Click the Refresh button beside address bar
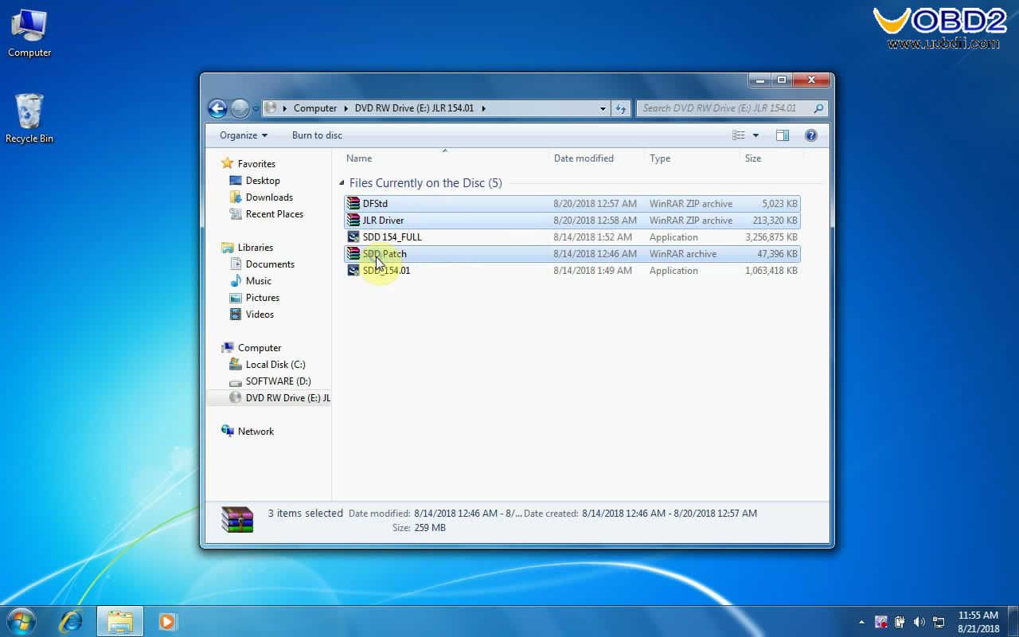 tap(621, 108)
